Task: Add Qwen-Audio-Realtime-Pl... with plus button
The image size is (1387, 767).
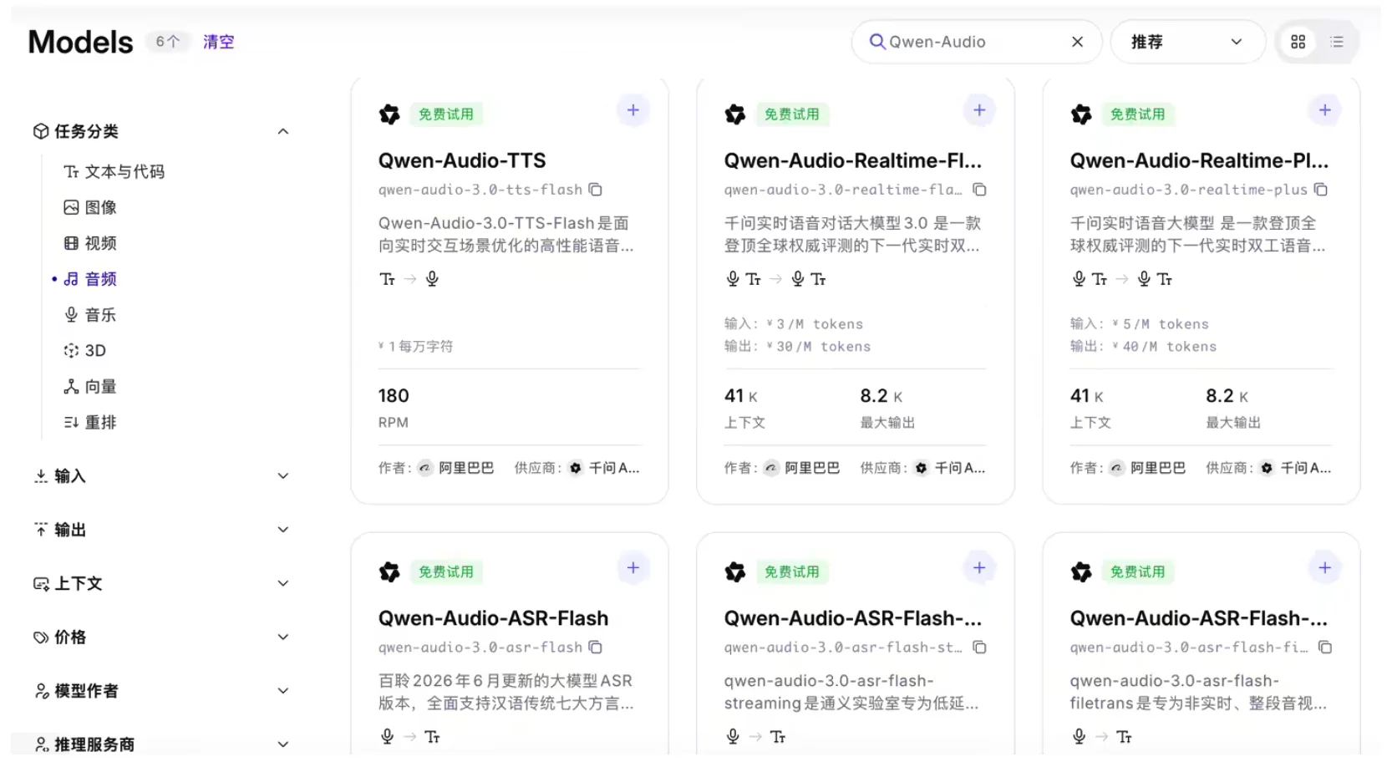Action: (1325, 110)
